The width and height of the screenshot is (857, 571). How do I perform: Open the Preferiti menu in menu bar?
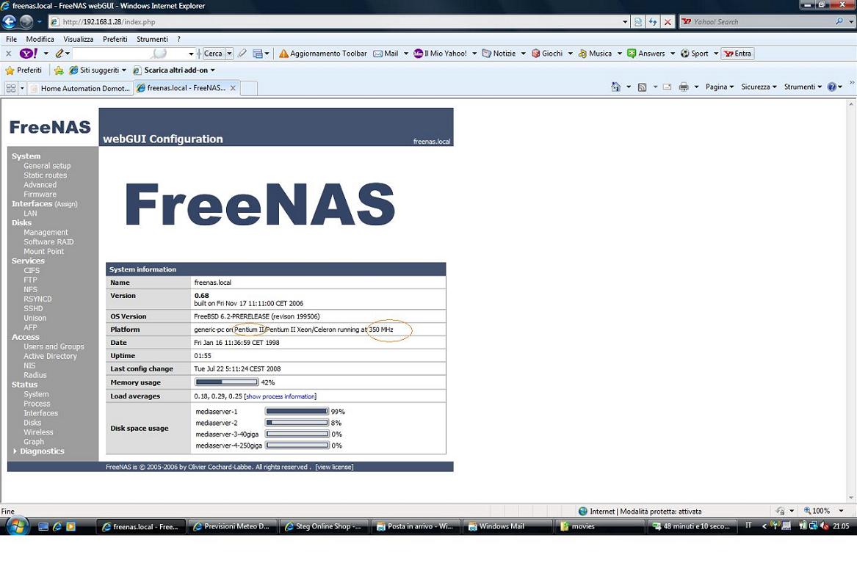click(x=115, y=40)
